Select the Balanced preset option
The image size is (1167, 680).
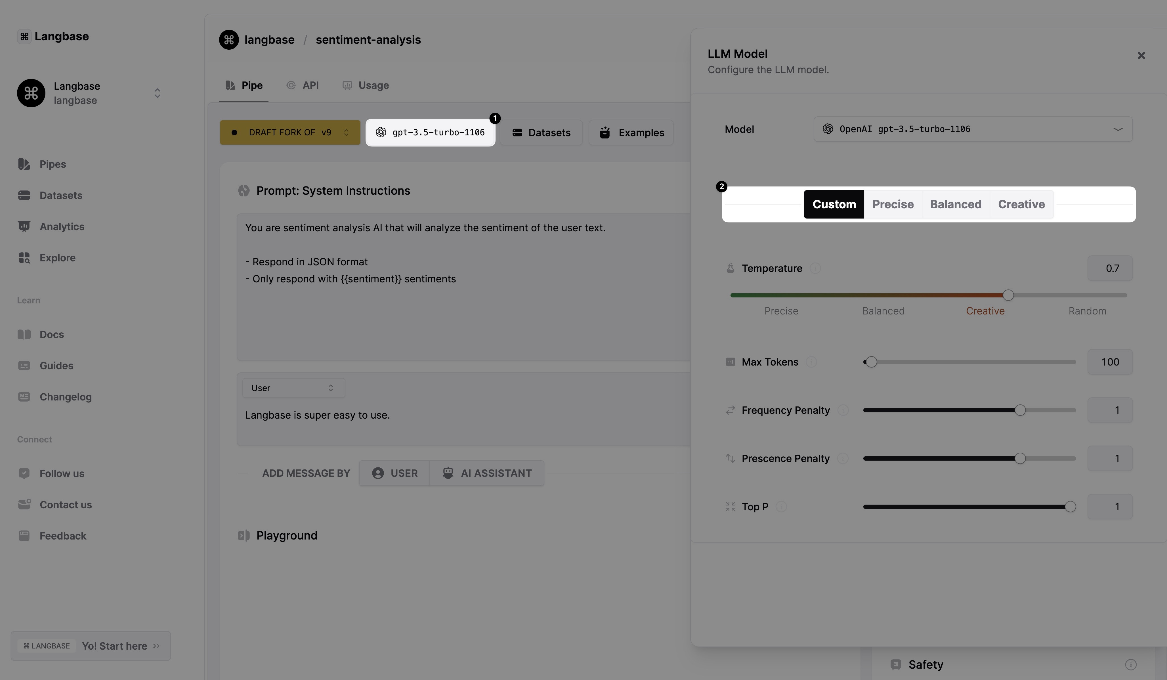click(x=955, y=204)
